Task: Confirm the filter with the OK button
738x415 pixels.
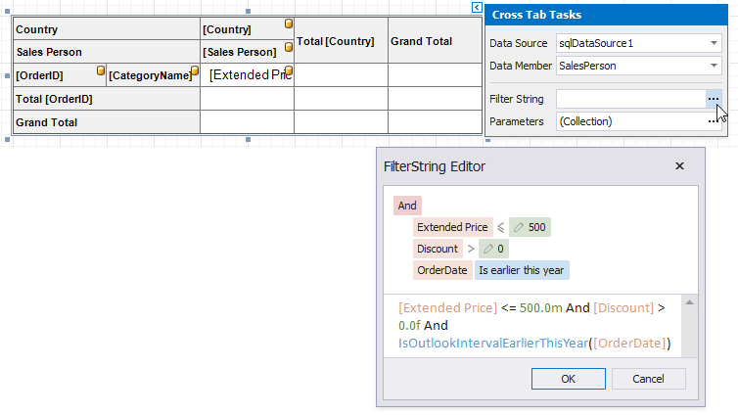Action: 568,379
